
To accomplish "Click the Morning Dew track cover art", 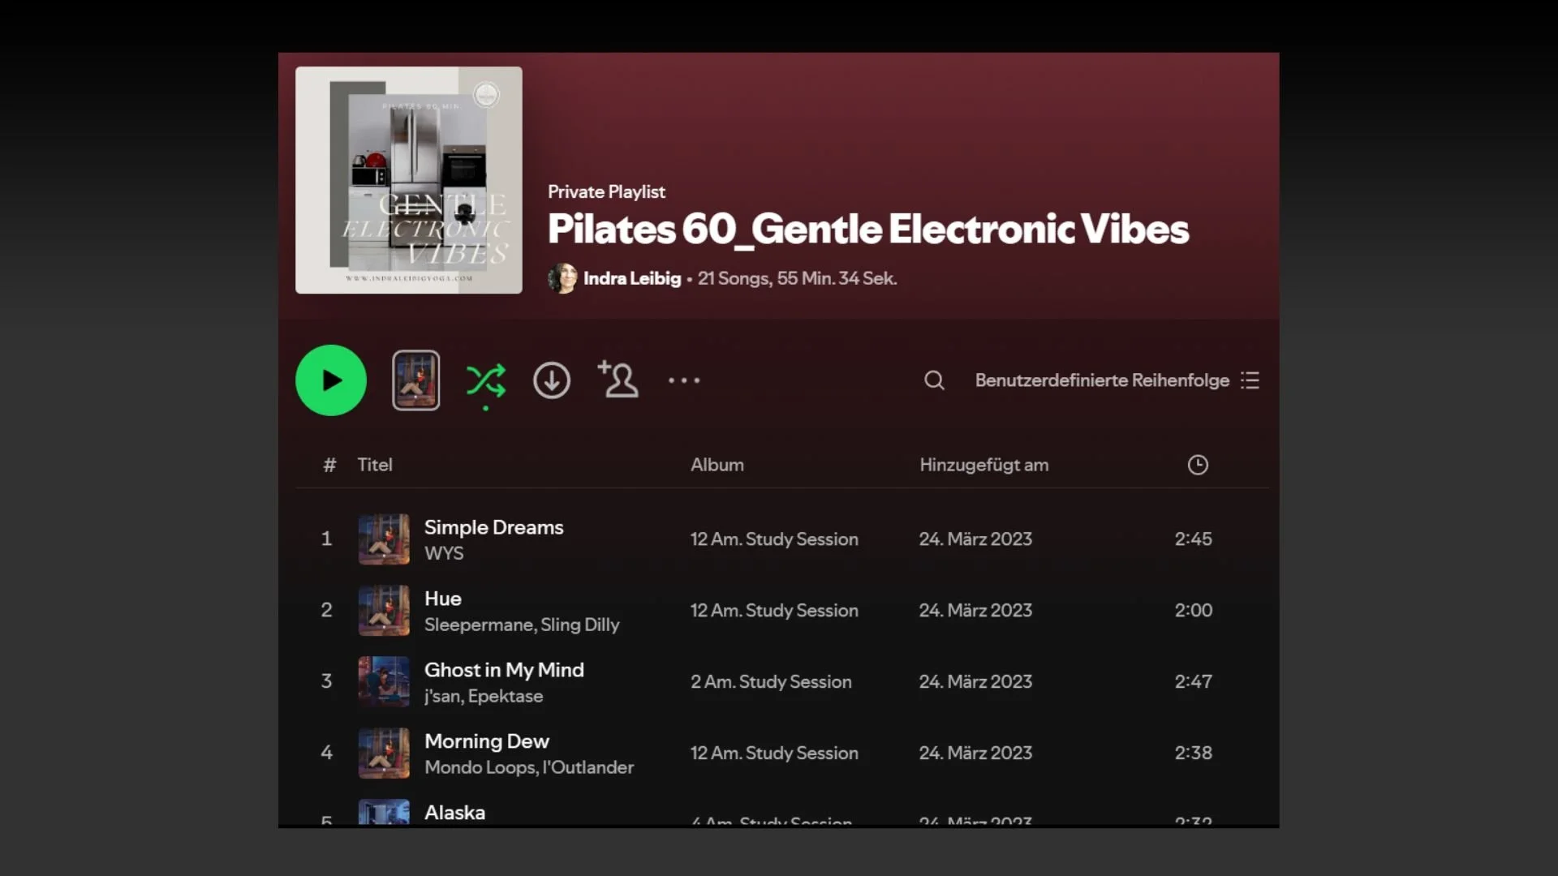I will click(384, 753).
